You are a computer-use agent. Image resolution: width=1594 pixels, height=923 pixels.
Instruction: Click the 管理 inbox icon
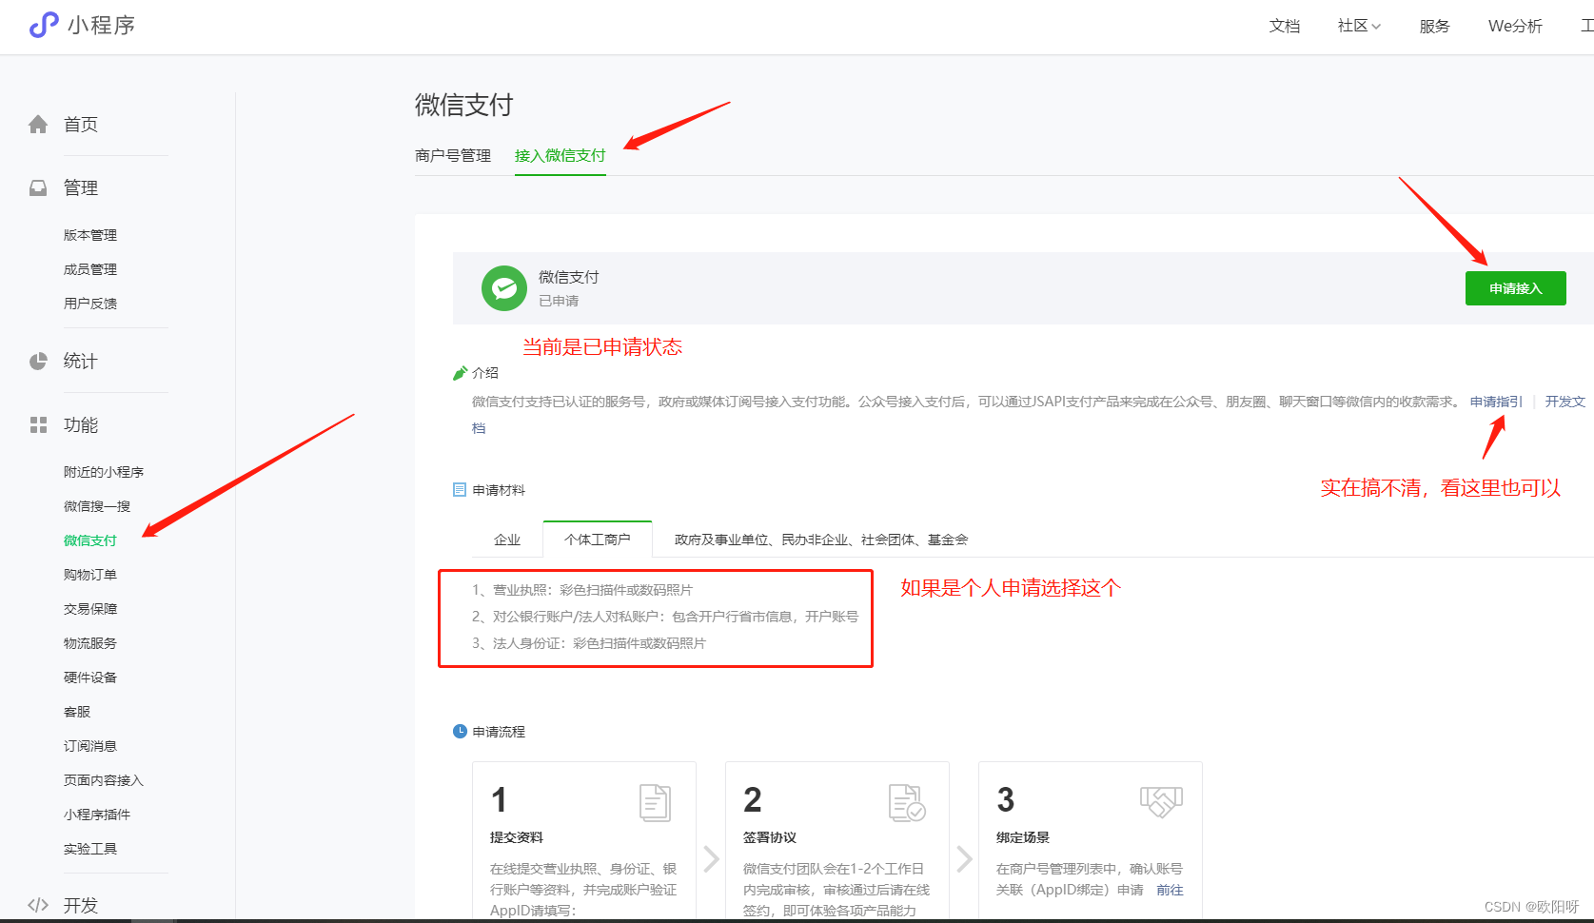[x=38, y=188]
